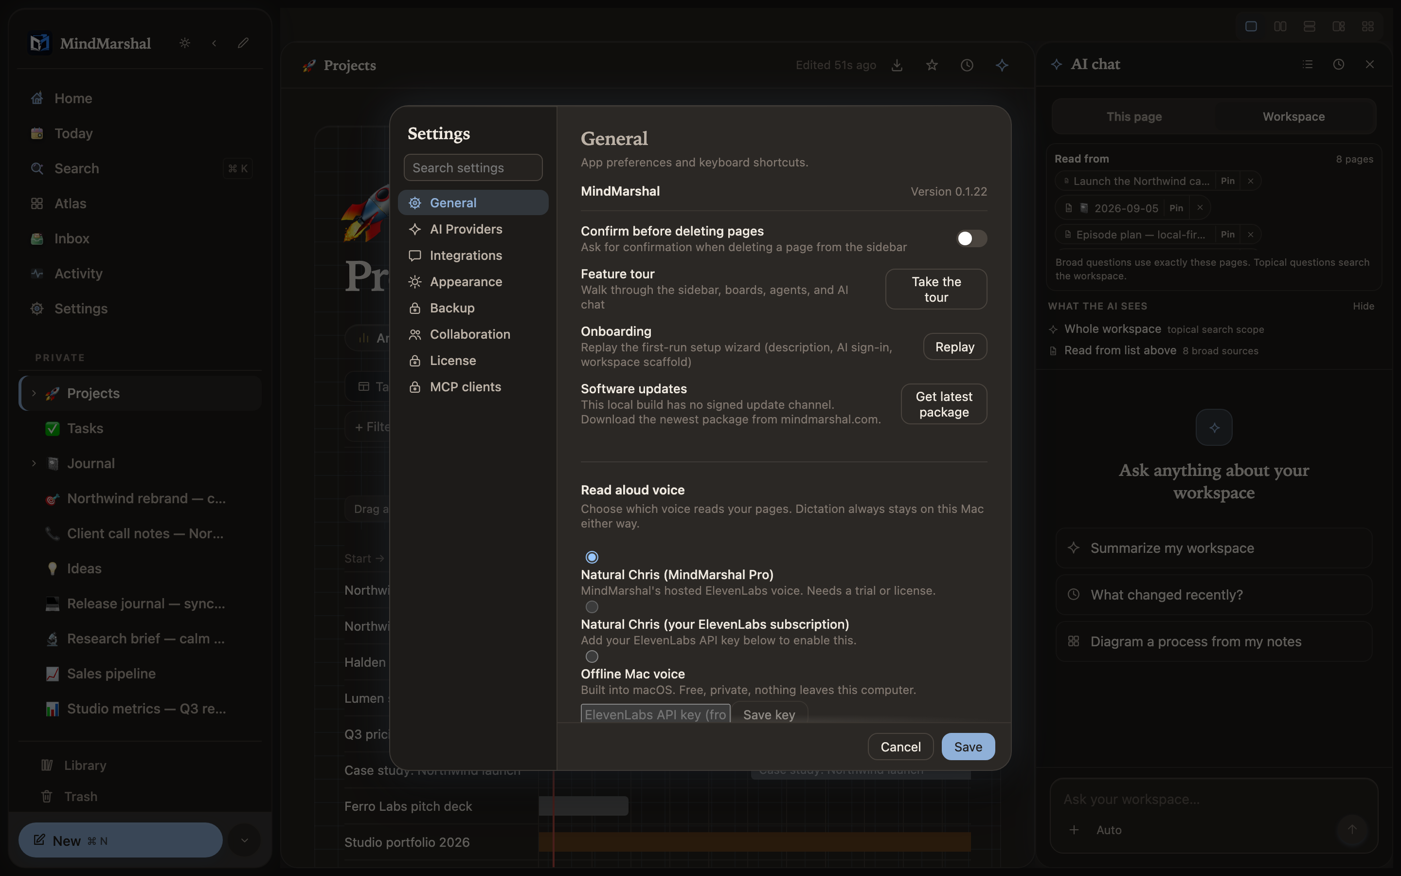Open License settings section

click(x=473, y=361)
